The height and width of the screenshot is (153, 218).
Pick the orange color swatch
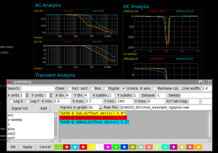click(x=198, y=147)
